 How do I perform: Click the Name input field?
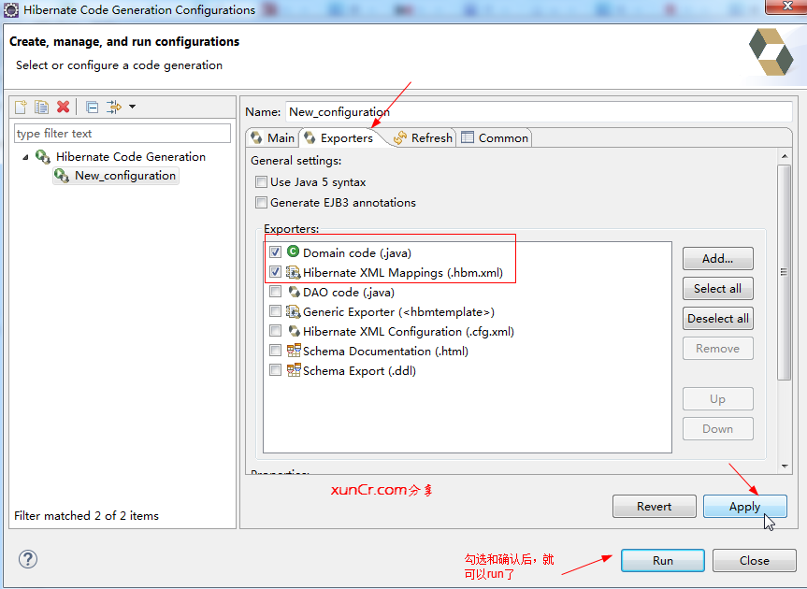click(x=539, y=111)
